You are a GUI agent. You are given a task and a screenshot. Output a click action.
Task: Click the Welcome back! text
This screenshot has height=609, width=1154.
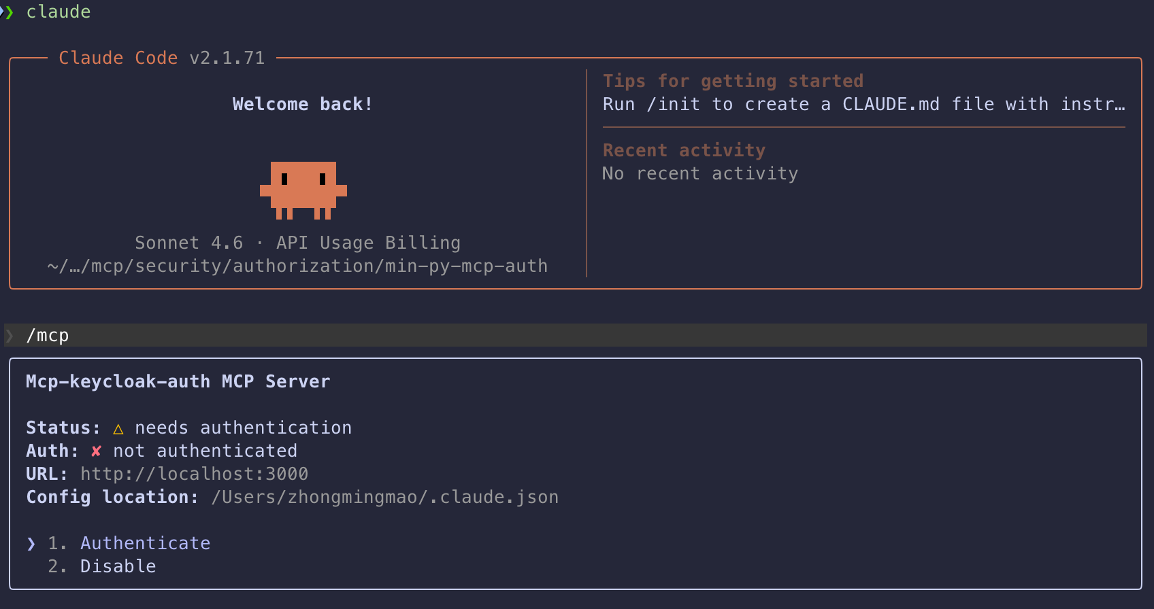(303, 105)
